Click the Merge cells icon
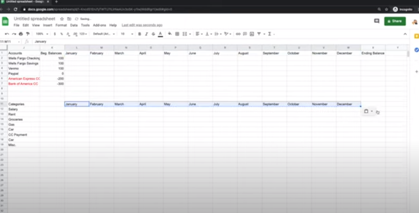The width and height of the screenshot is (419, 213). (x=184, y=34)
